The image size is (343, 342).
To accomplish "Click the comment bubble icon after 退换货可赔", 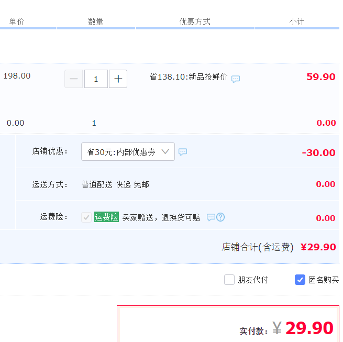I will pos(211,217).
